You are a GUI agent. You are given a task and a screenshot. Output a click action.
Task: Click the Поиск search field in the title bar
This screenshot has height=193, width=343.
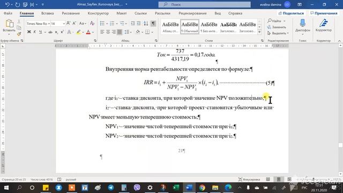coord(205,4)
